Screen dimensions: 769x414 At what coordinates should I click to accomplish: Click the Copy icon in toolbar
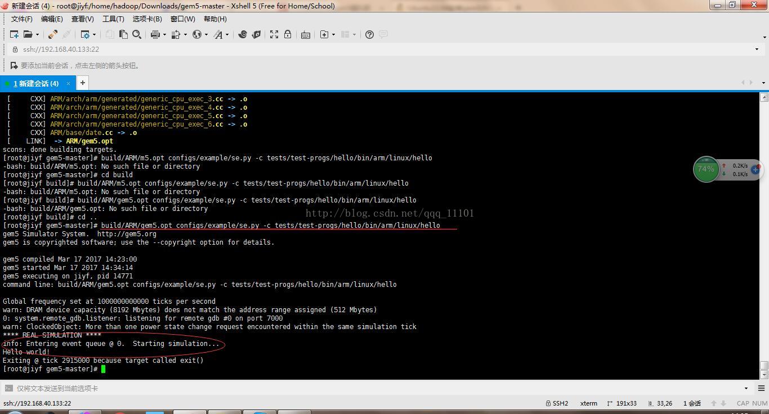point(110,34)
